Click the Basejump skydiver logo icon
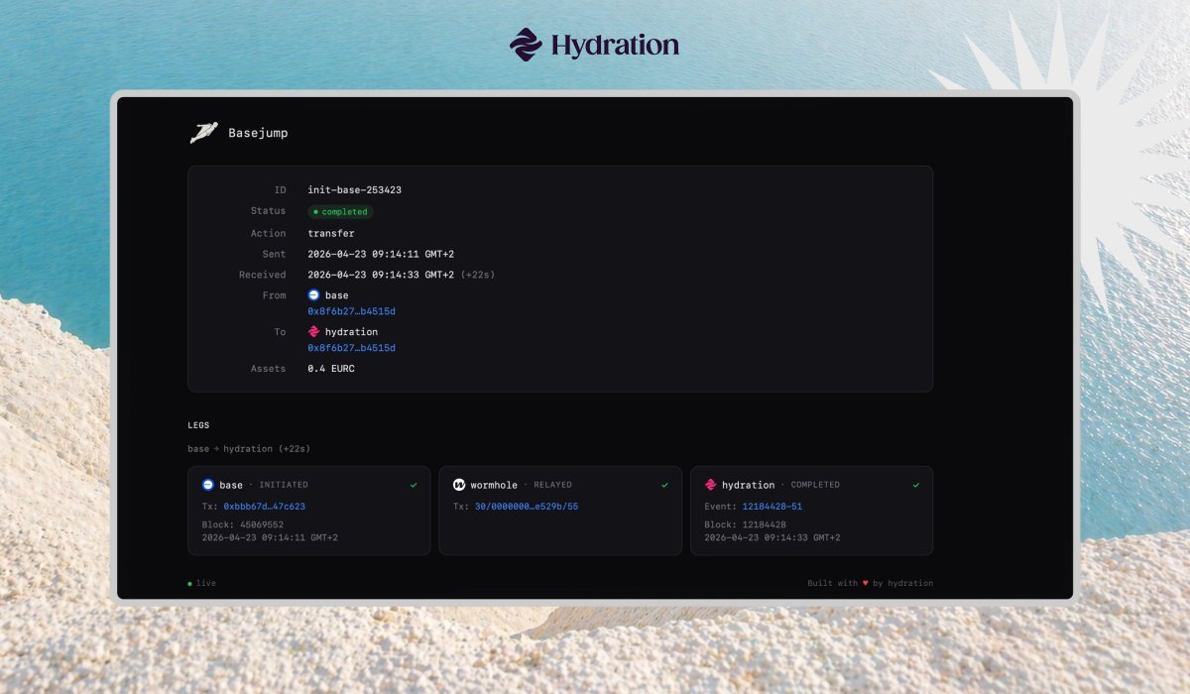The height and width of the screenshot is (694, 1190). tap(203, 133)
